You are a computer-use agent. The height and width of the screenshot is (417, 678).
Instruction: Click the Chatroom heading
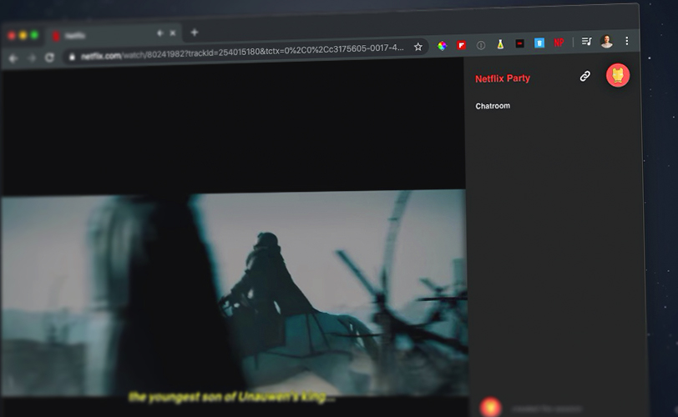click(x=493, y=106)
